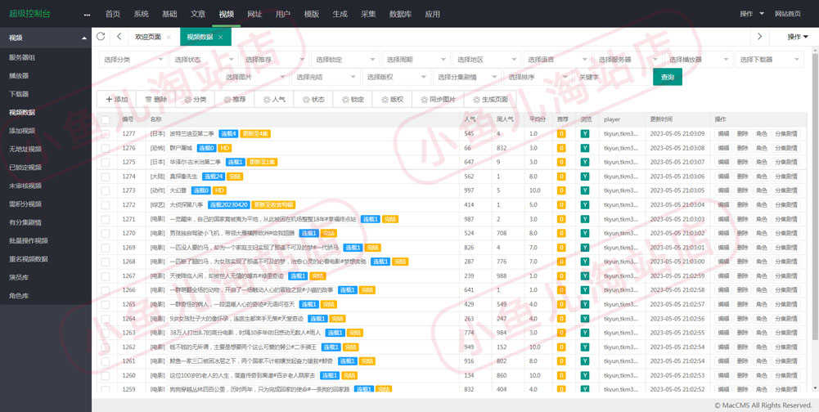Click the orange 推荐 badge in row 1272
The height and width of the screenshot is (412, 819).
pyautogui.click(x=561, y=204)
